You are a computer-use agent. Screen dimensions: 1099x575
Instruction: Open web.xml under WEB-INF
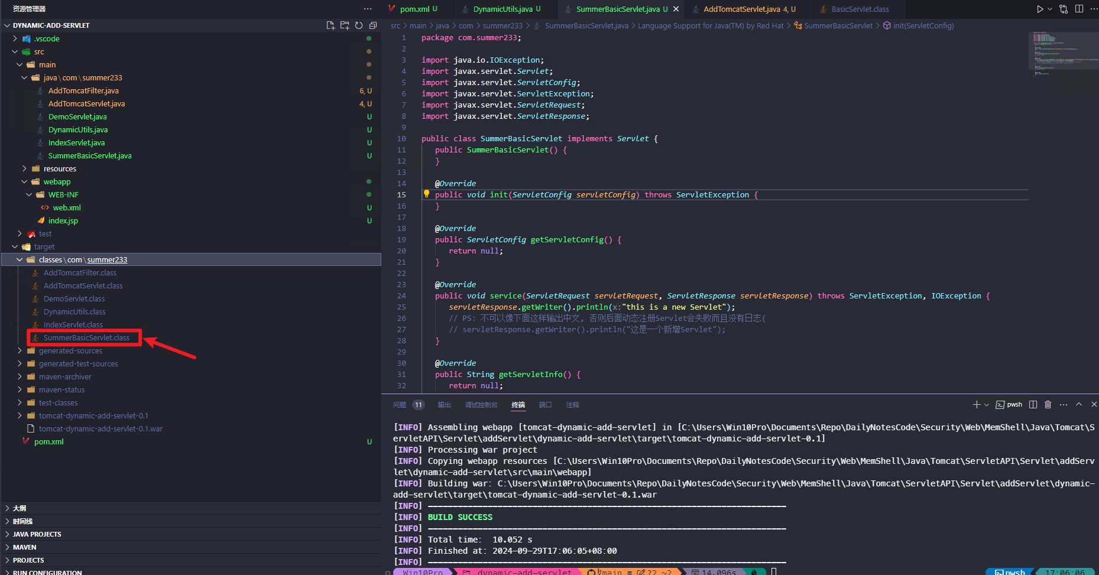67,207
